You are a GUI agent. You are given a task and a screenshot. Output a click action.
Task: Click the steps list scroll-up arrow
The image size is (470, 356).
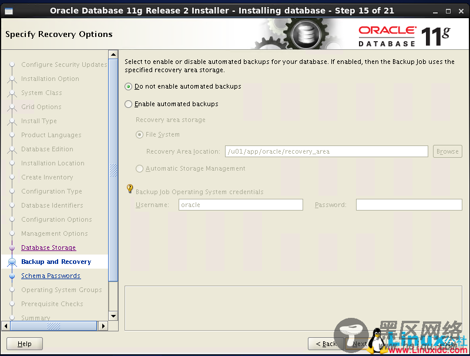point(113,55)
